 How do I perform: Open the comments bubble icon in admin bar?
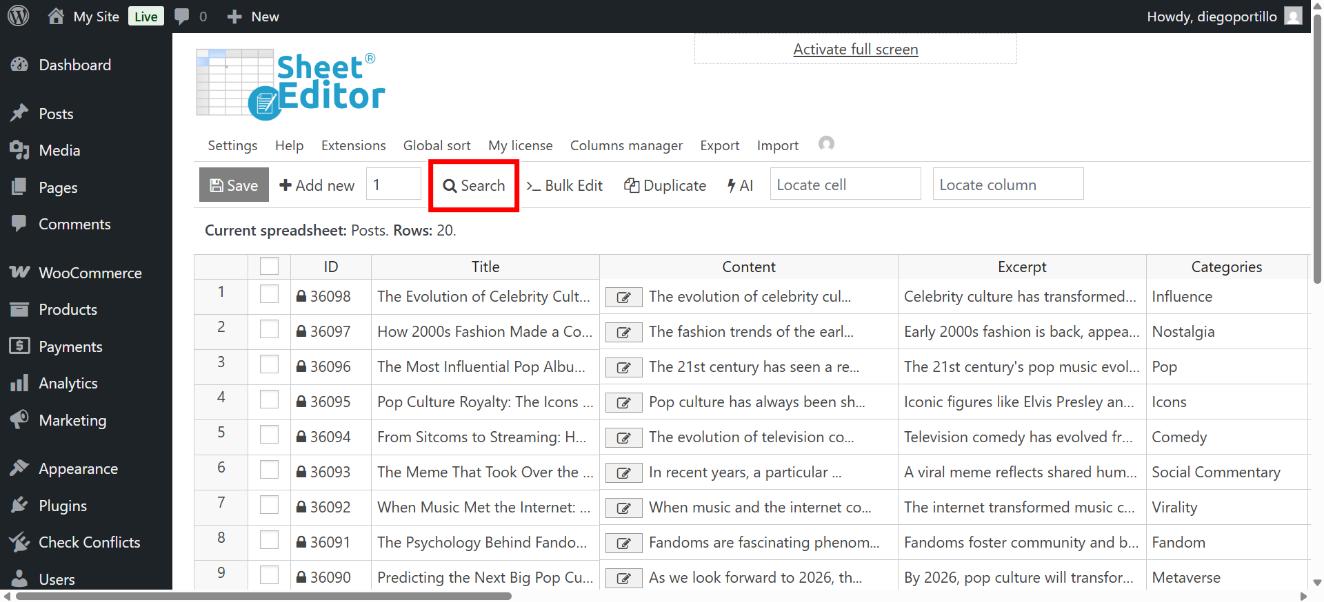point(182,17)
